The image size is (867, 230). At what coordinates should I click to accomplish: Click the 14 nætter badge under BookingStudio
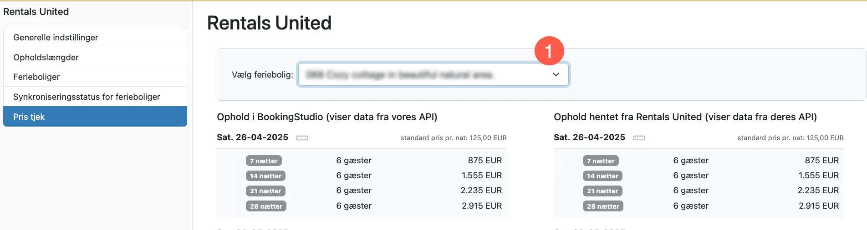(265, 176)
